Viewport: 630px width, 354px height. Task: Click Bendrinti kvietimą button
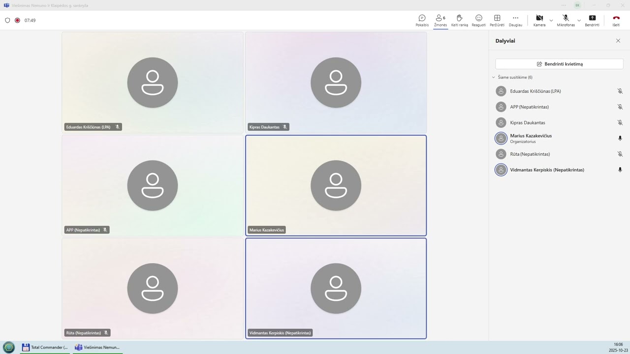tap(559, 64)
